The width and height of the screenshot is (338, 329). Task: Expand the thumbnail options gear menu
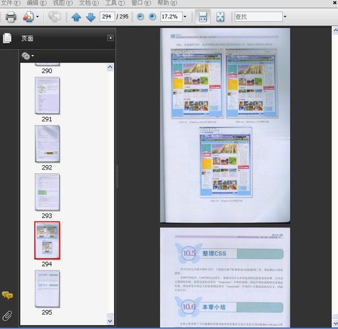(27, 56)
